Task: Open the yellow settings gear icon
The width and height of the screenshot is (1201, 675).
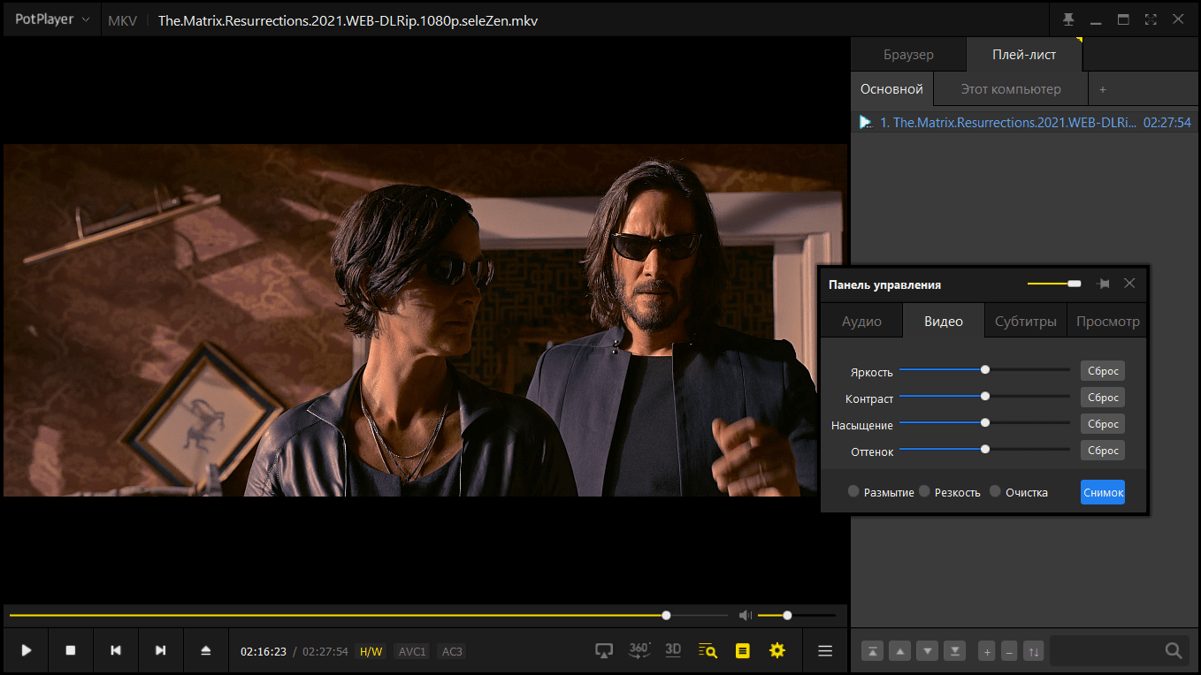Action: click(x=777, y=651)
